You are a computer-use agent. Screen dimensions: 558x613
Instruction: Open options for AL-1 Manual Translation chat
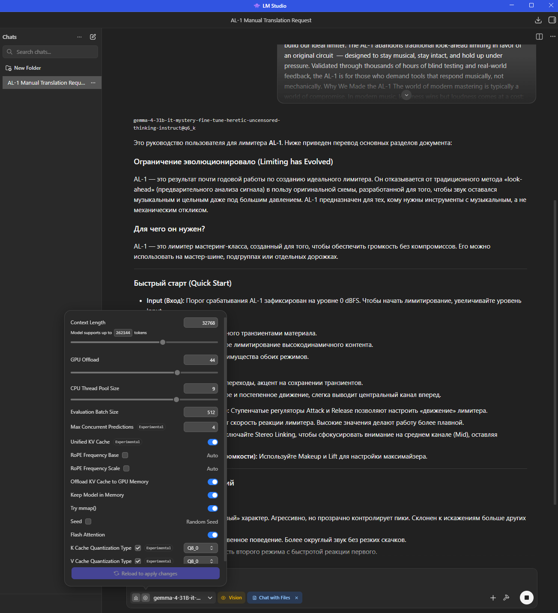click(93, 83)
